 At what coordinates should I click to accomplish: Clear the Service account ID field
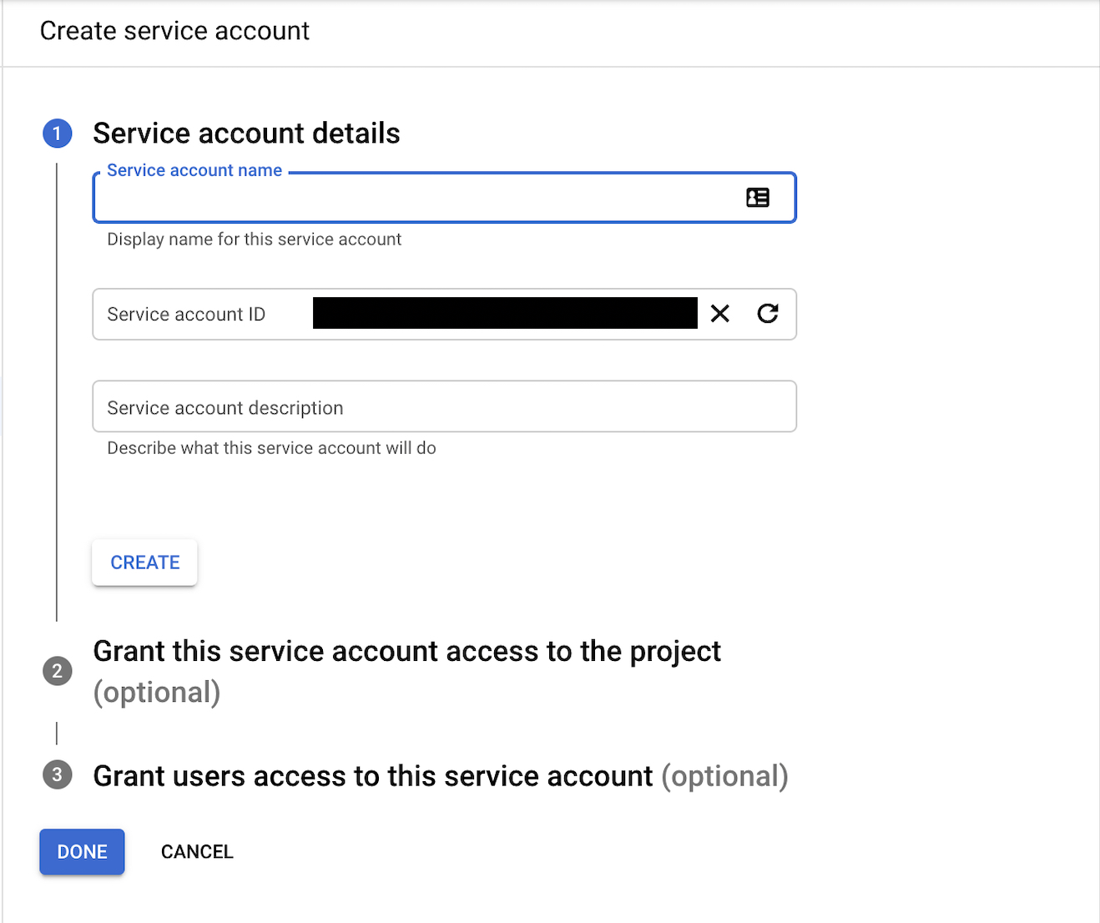pyautogui.click(x=719, y=314)
